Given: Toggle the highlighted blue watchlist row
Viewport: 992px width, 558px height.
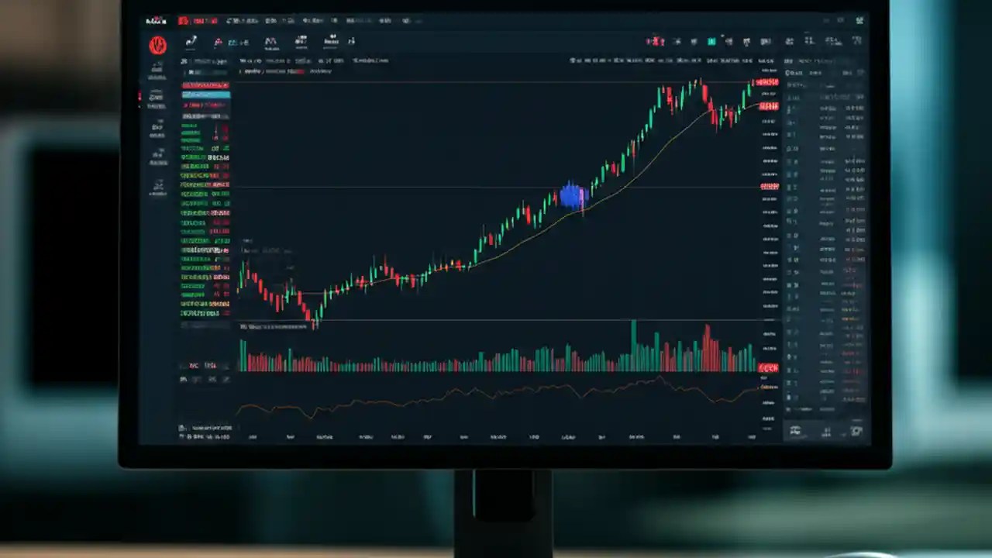Looking at the screenshot, I should (205, 95).
